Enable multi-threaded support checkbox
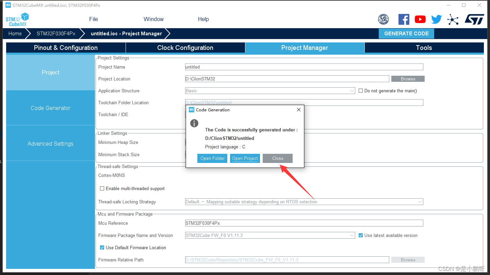The width and height of the screenshot is (490, 275). coord(102,188)
